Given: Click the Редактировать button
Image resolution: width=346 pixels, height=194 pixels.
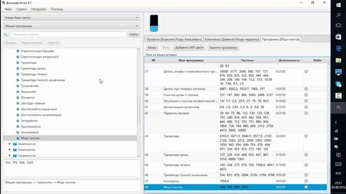Looking at the screenshot, I should click(31, 43).
